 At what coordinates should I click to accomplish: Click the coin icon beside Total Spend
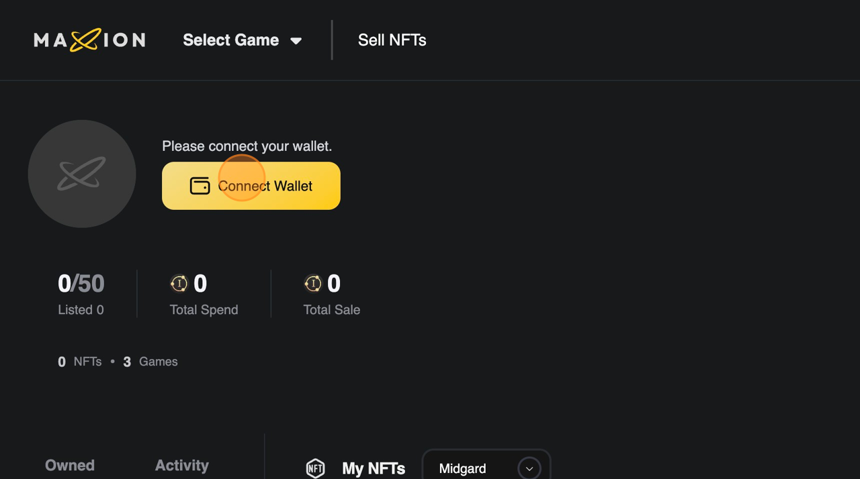coord(179,284)
